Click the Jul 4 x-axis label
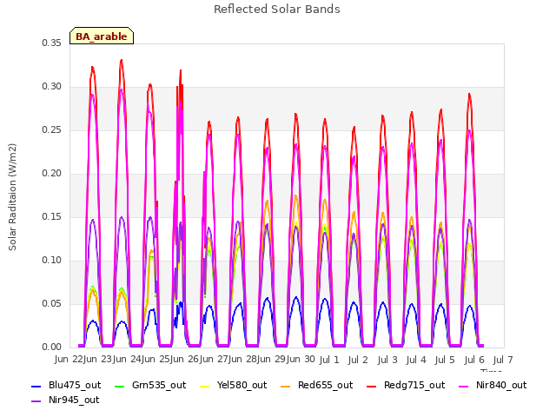Screen dimensions: 556x417 416,360
